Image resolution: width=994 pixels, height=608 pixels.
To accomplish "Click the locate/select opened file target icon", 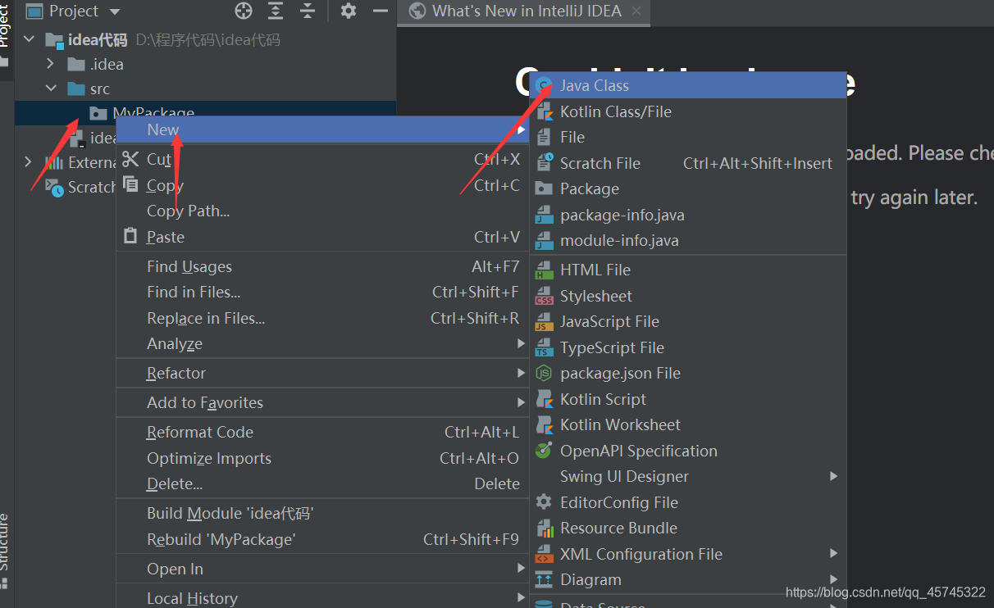I will 244,11.
